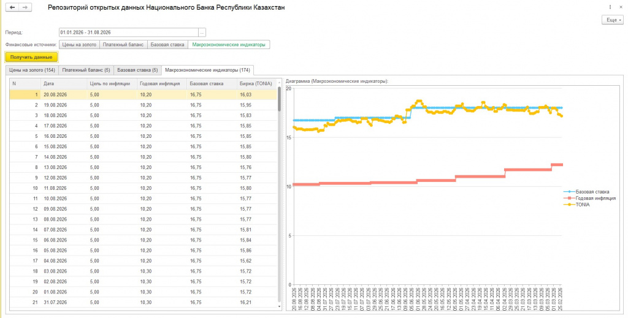Toggle Платежный баланс source
Image resolution: width=628 pixels, height=318 pixels.
(x=123, y=45)
